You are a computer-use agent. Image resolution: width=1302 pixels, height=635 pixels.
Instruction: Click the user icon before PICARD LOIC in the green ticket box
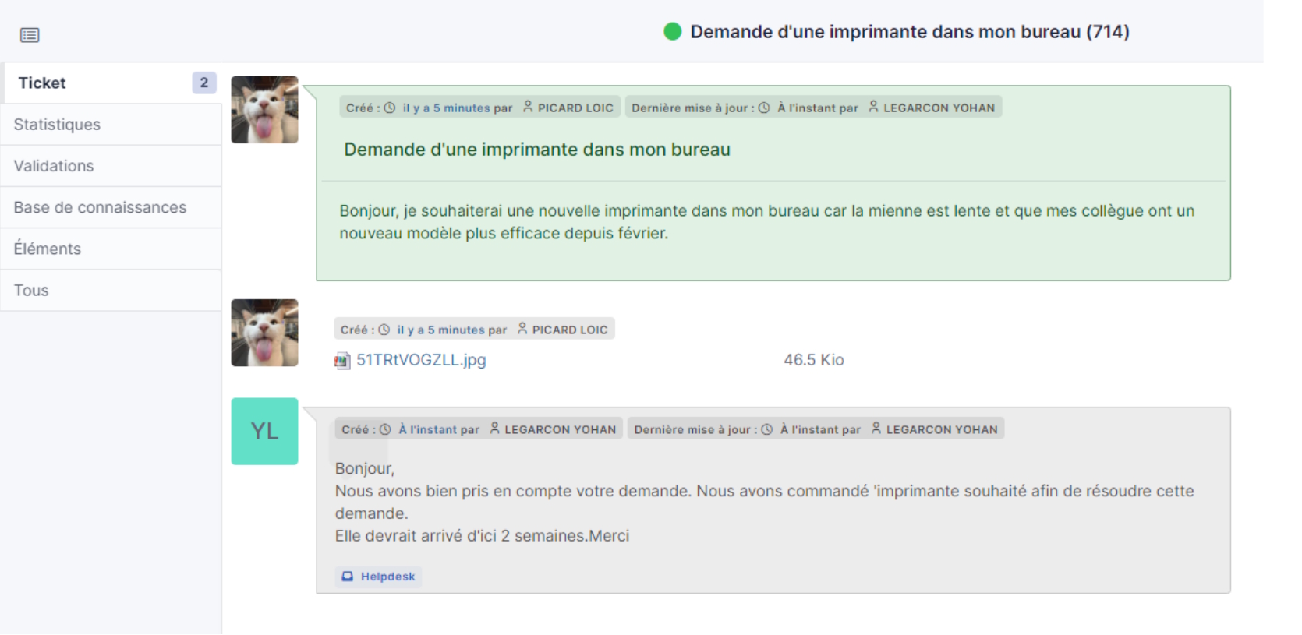[528, 108]
